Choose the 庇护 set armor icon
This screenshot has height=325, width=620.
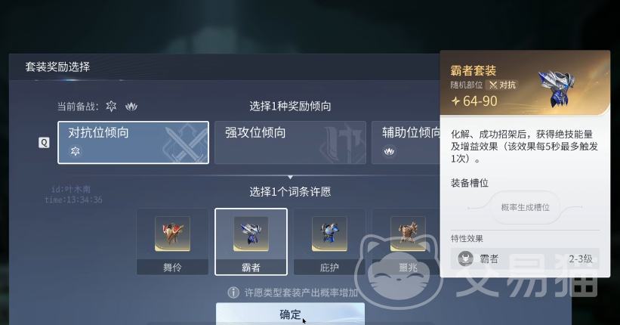pyautogui.click(x=329, y=234)
